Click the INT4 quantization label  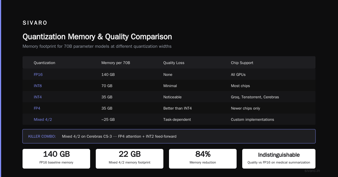[x=38, y=97]
